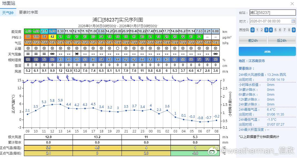The height and width of the screenshot is (158, 297).
Task: Switch to the 要素时序图 tab
Action: [x=29, y=12]
